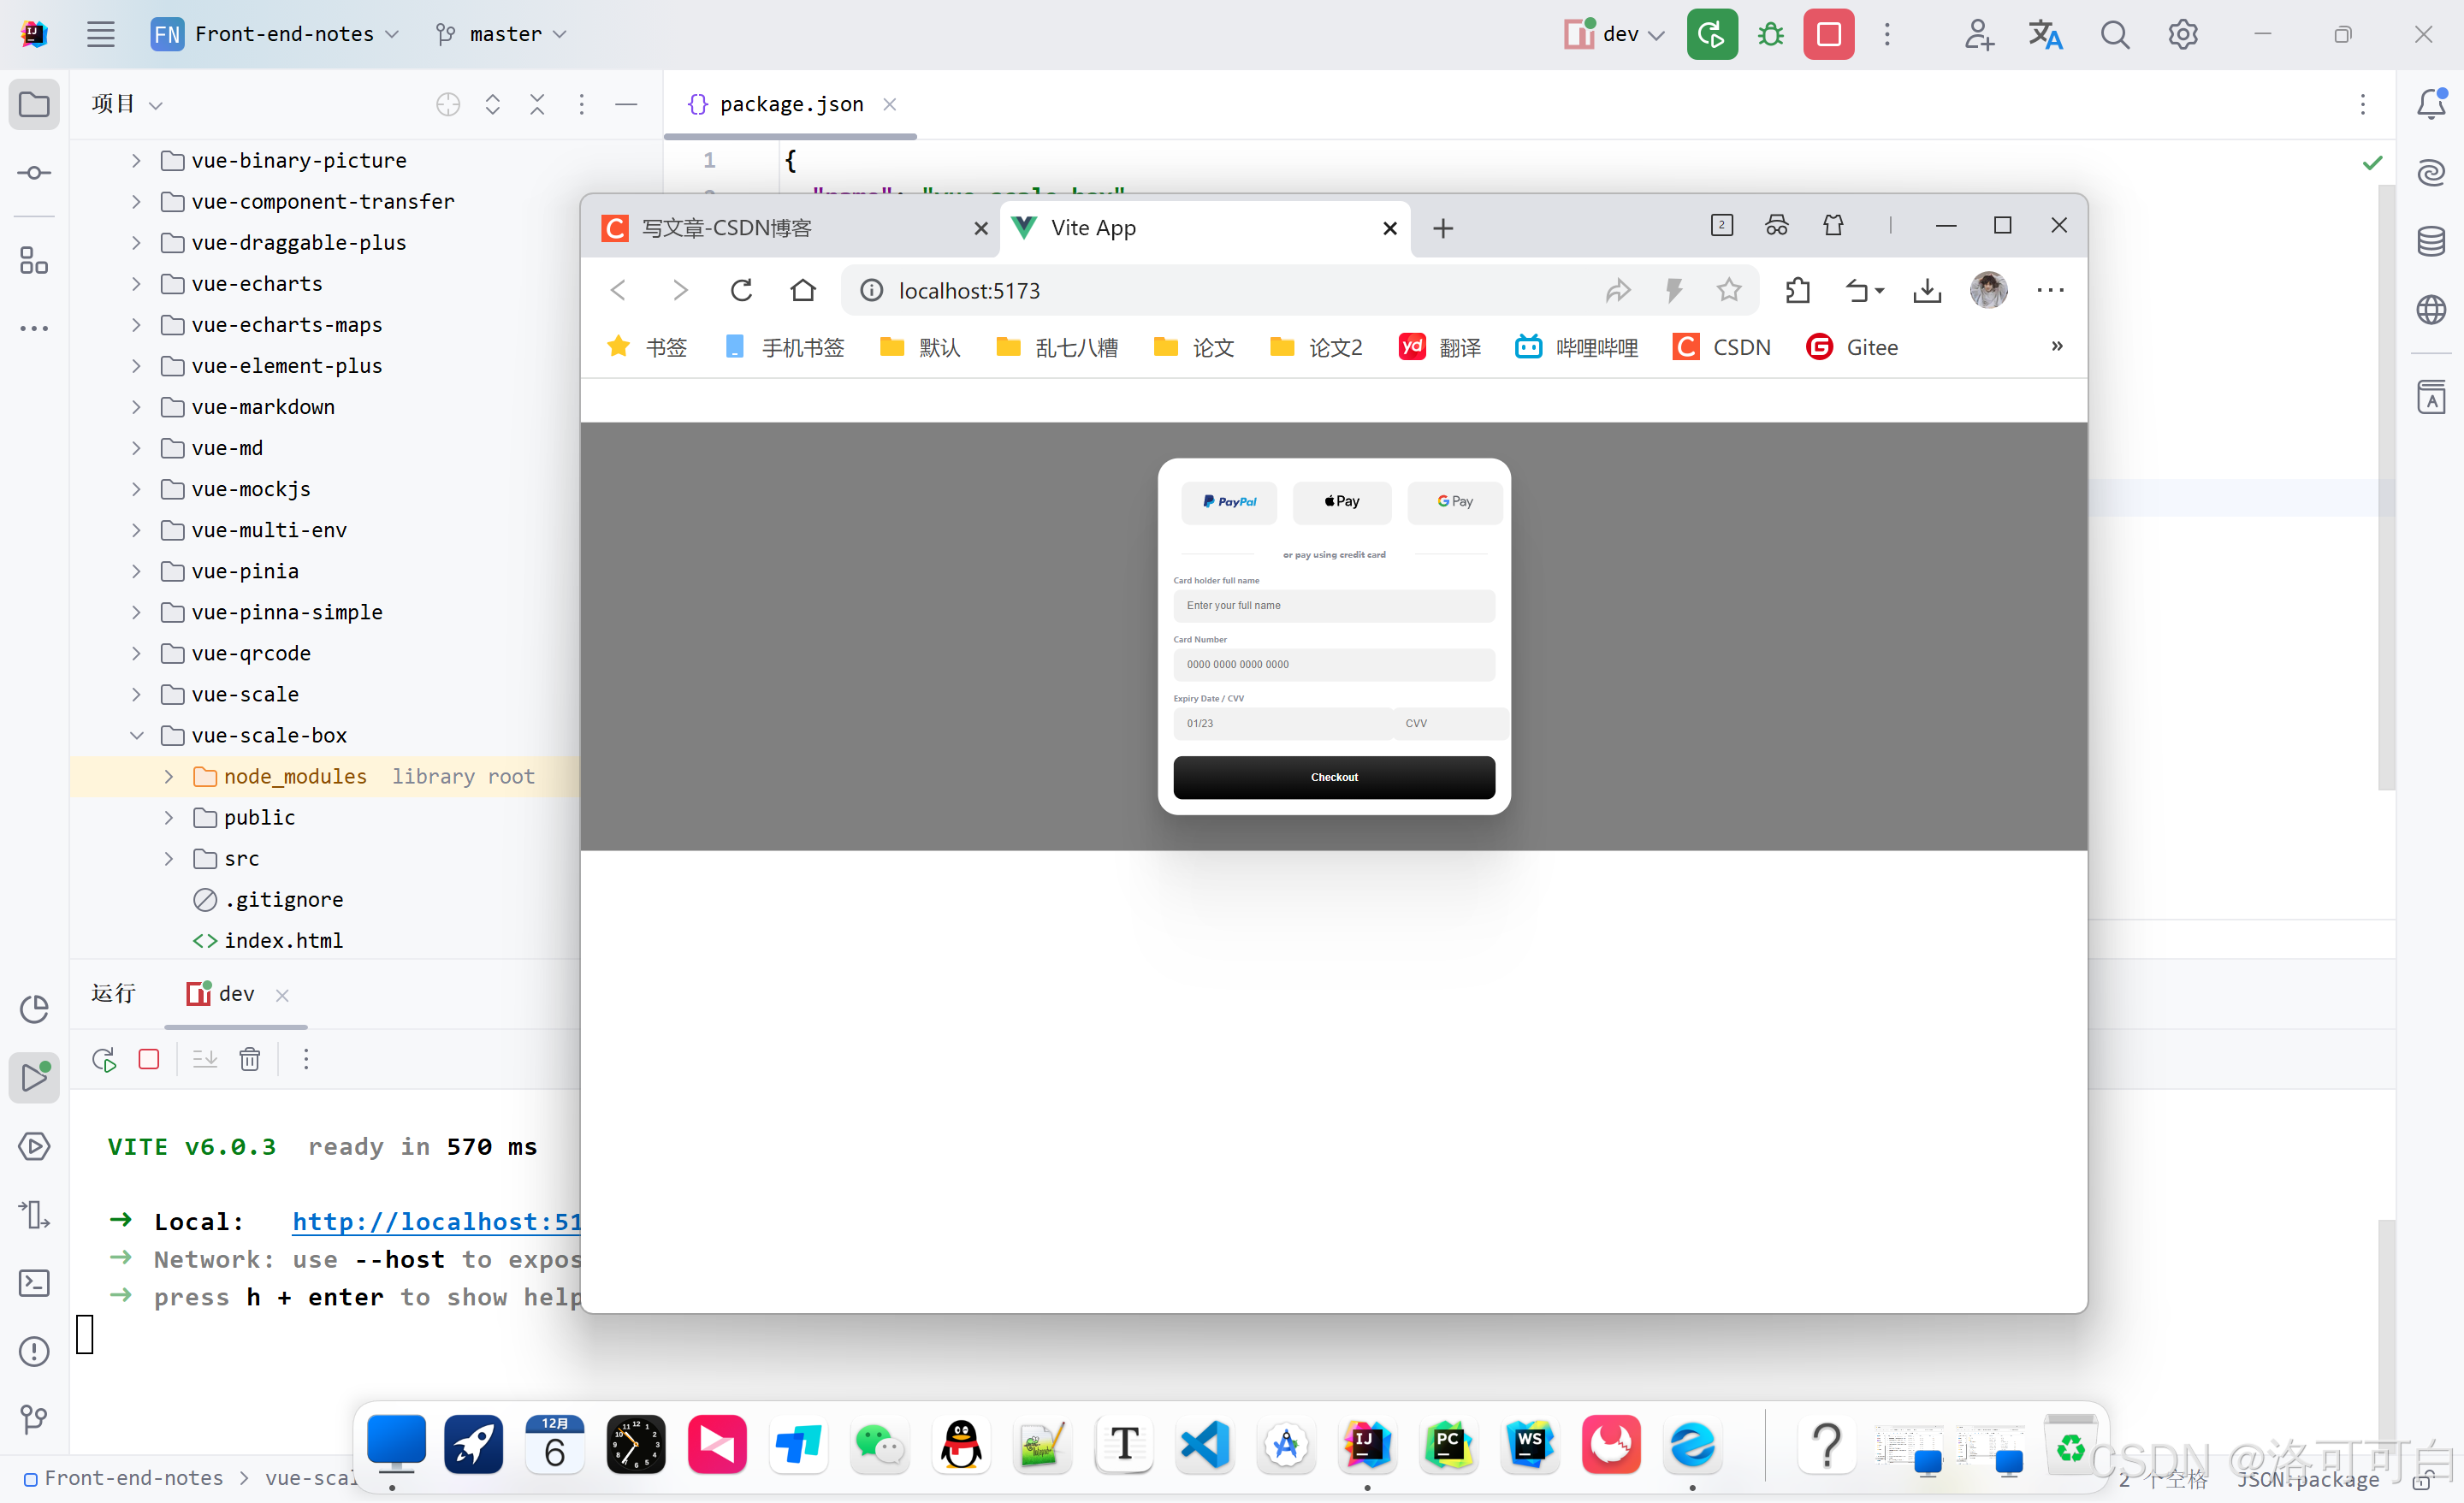This screenshot has height=1503, width=2464.
Task: Expand node_modules folder
Action: [168, 777]
